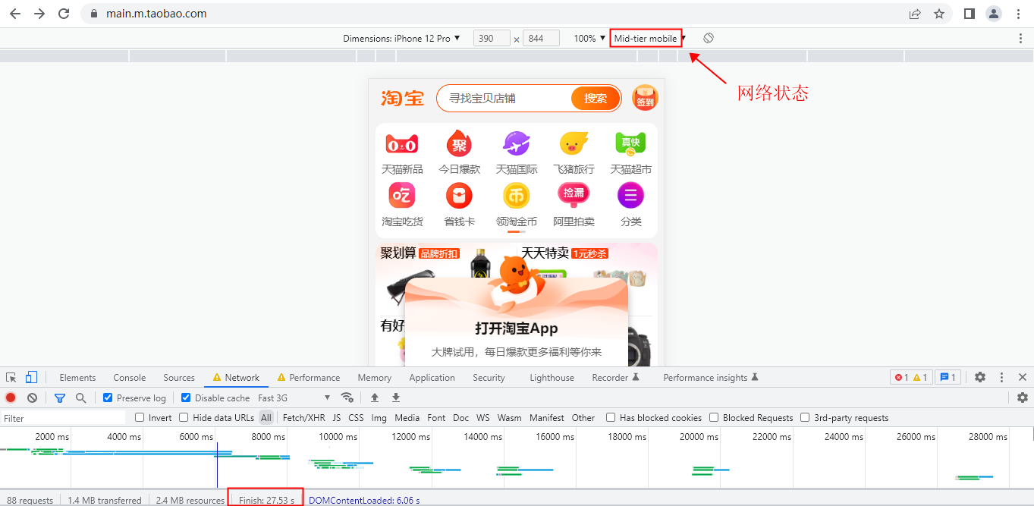Click the 寻找宝贝店铺 search field

pyautogui.click(x=504, y=98)
